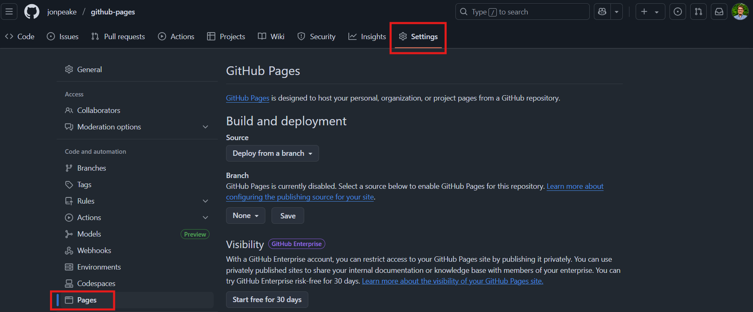Open the None branch selector dropdown
753x312 pixels.
[x=245, y=216]
